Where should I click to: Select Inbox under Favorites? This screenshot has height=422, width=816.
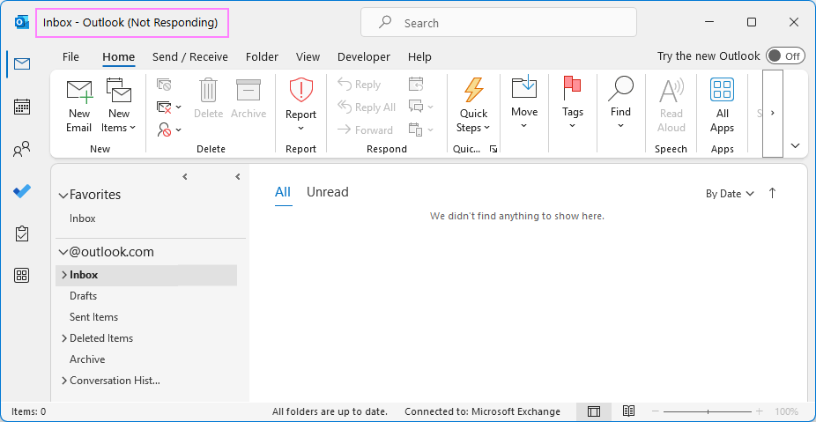pyautogui.click(x=83, y=218)
